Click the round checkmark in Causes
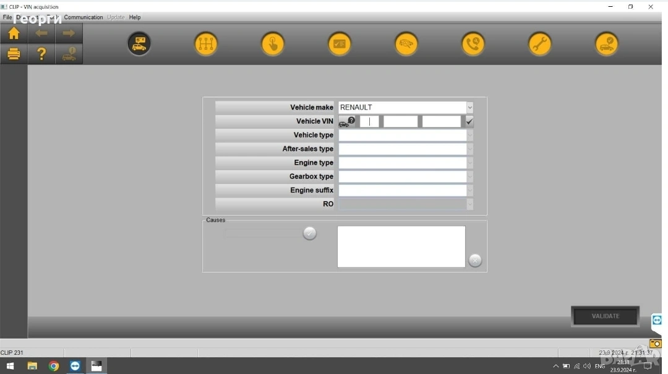This screenshot has height=374, width=668. click(x=310, y=233)
